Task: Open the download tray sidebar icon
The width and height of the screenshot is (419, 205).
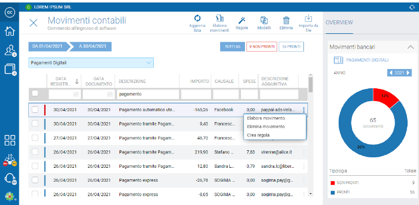Action: pos(10,160)
